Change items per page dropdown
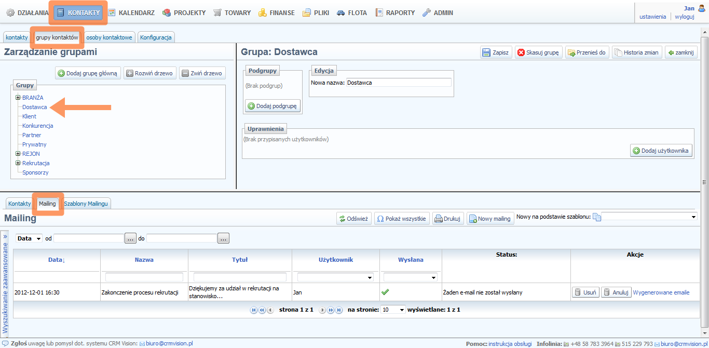This screenshot has width=709, height=348. coord(393,310)
